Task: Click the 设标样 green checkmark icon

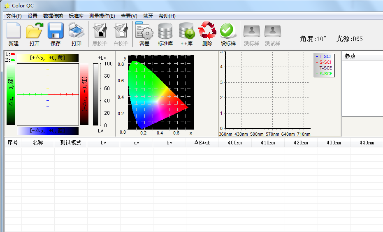Action: (228, 34)
